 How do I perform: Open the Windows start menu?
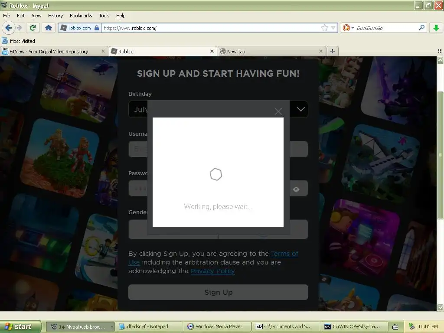coord(20,326)
